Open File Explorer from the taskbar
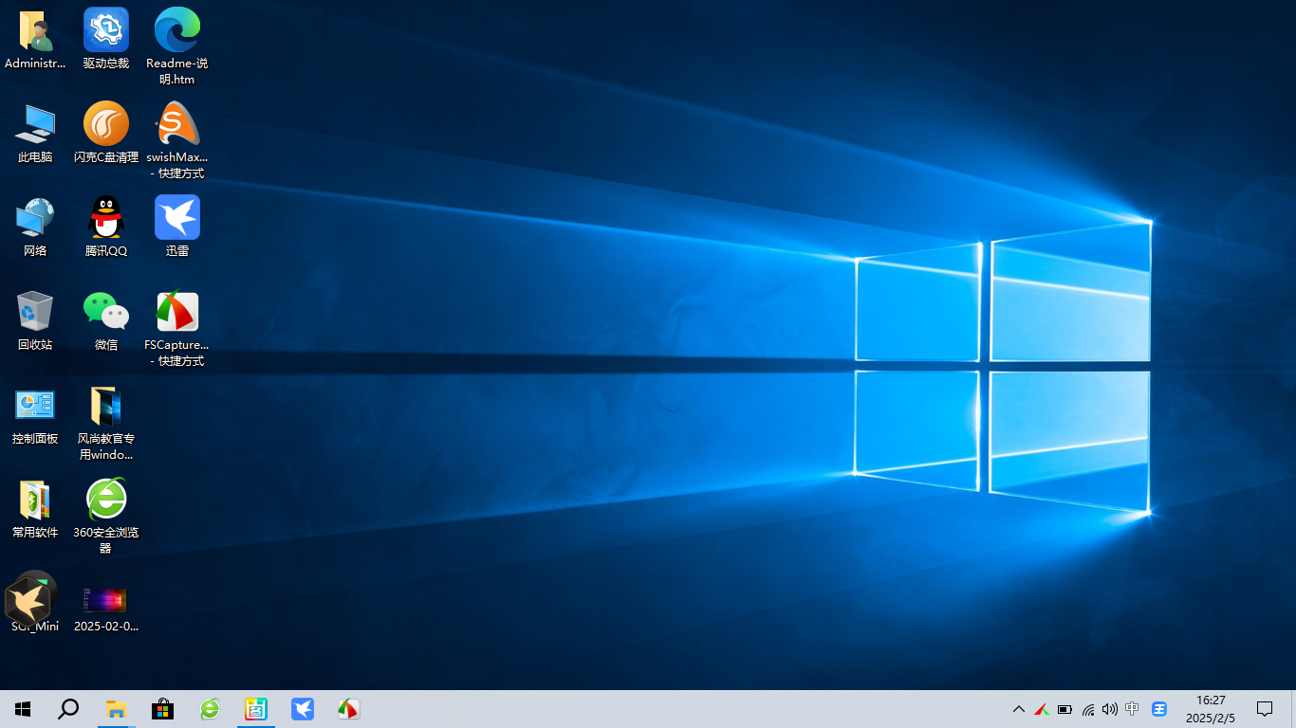This screenshot has height=728, width=1296. [116, 709]
